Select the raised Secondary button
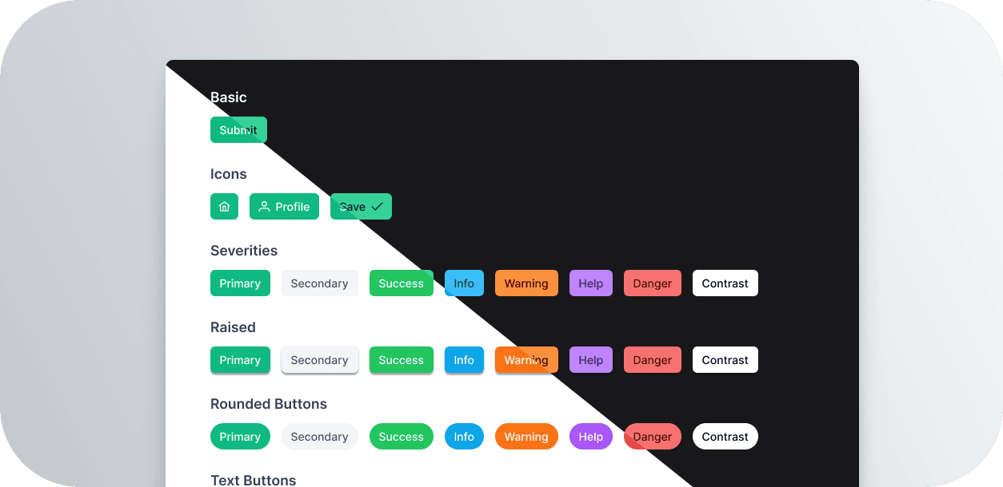The image size is (1003, 487). pyautogui.click(x=319, y=359)
